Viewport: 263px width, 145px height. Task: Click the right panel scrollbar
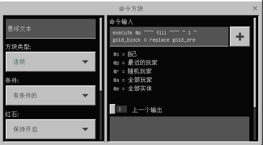coord(255,62)
